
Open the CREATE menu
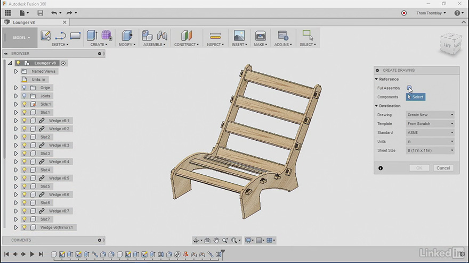click(x=99, y=45)
